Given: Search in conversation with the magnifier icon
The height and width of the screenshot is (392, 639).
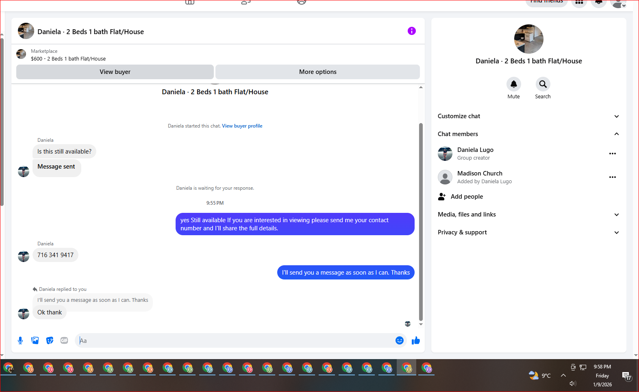Looking at the screenshot, I should 543,84.
